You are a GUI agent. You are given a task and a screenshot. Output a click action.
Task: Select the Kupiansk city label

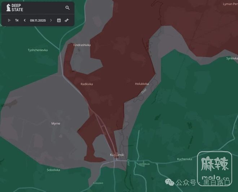117,155
